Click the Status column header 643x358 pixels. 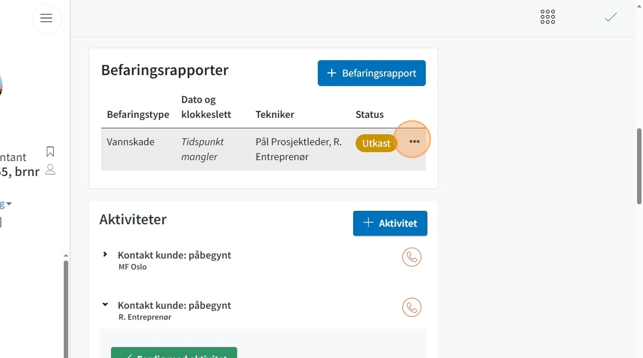click(370, 115)
